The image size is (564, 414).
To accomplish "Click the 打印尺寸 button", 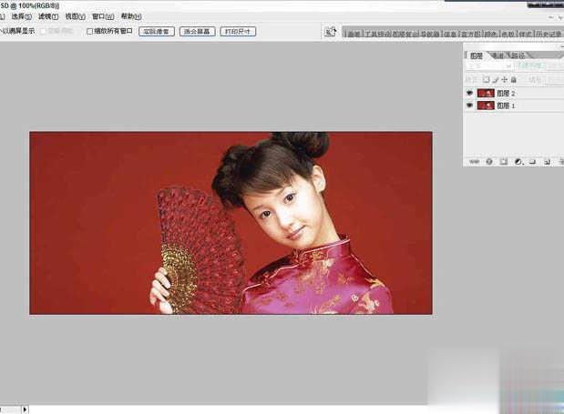I will [x=238, y=32].
